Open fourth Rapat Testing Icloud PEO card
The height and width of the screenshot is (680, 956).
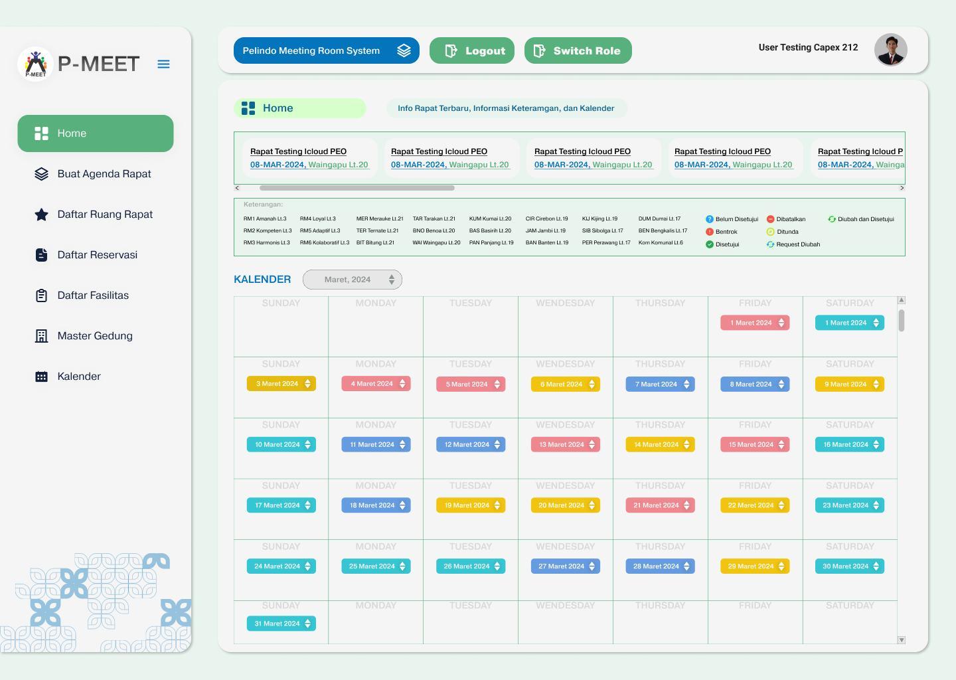[x=735, y=158]
